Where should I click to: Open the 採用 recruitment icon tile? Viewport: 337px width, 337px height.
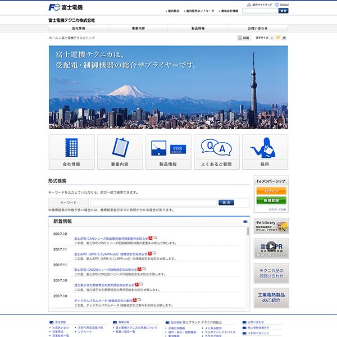pos(265,152)
